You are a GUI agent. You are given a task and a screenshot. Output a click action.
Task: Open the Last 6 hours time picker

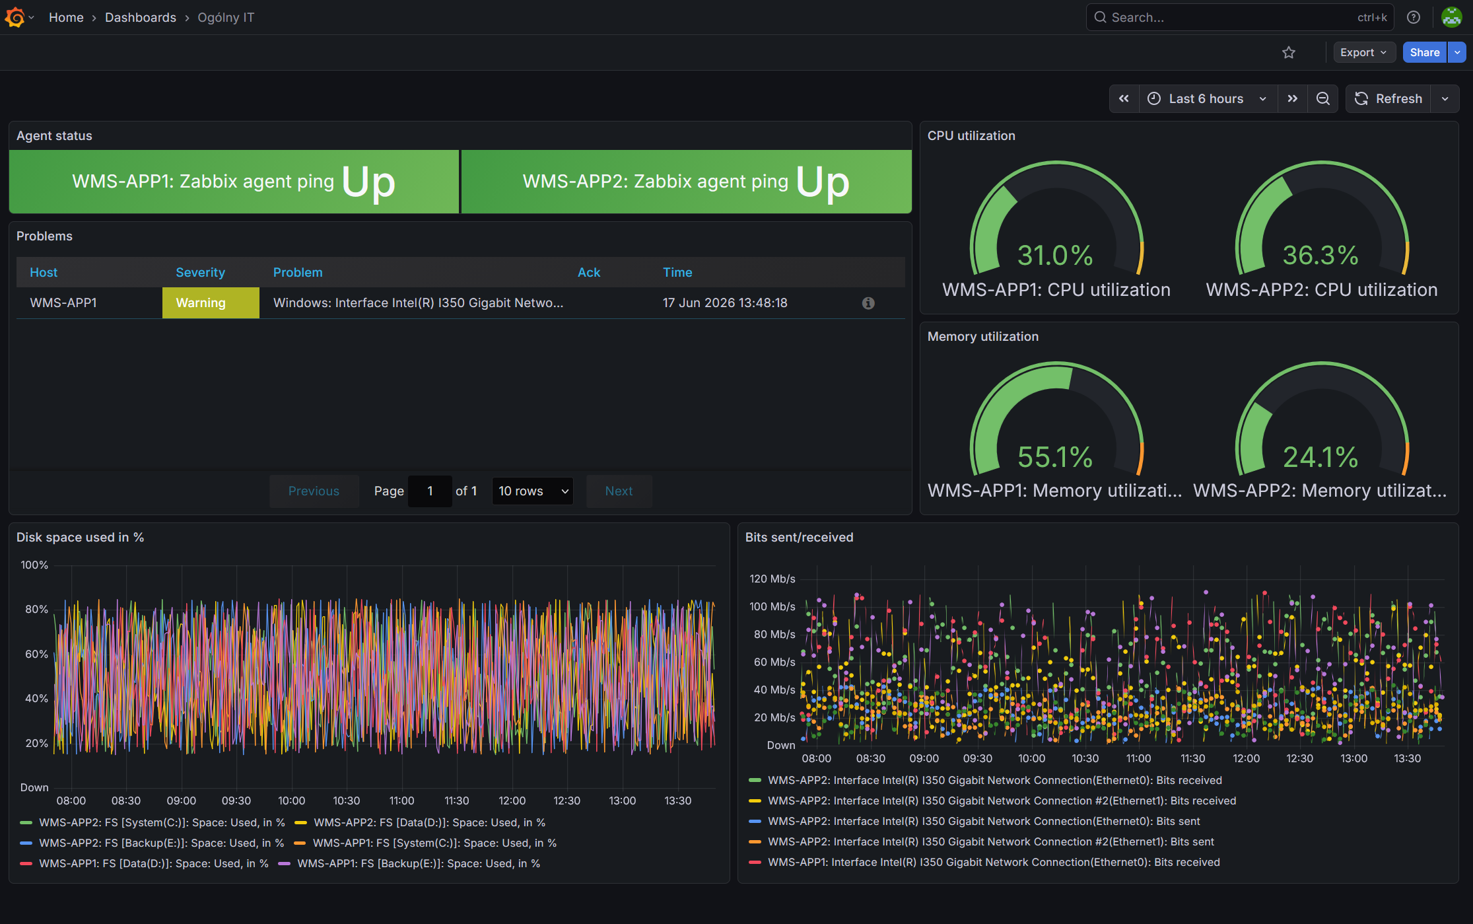point(1208,98)
